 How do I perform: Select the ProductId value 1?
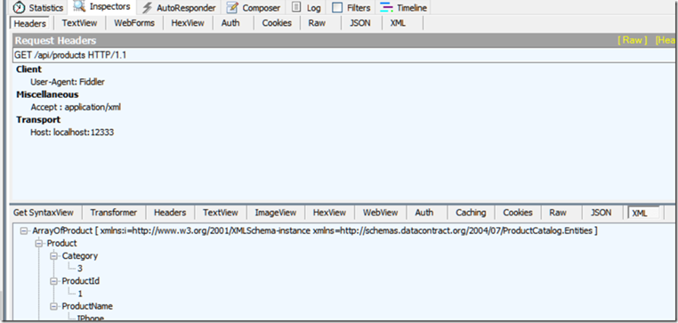[x=80, y=294]
